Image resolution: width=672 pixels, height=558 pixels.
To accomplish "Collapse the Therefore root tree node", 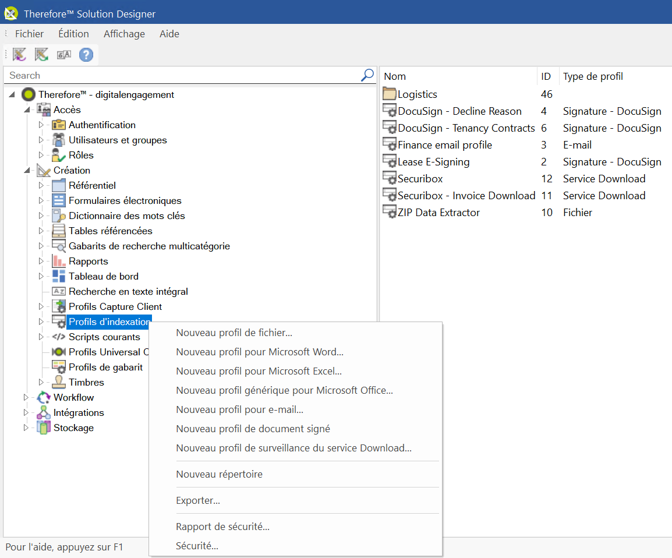I will (12, 94).
